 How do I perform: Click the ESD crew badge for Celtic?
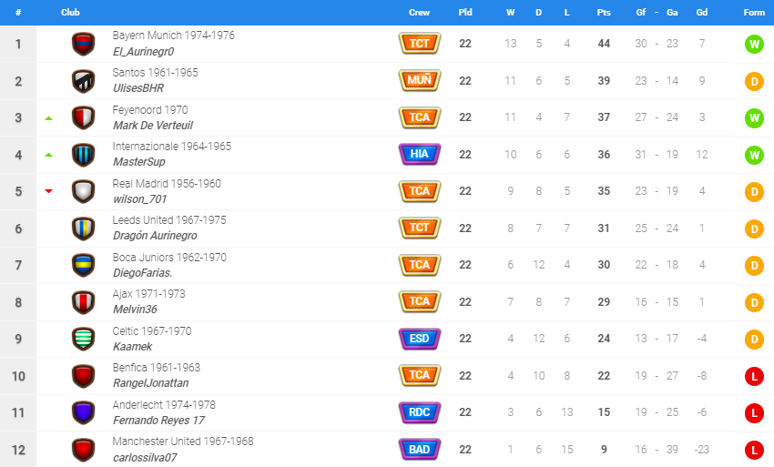[420, 339]
